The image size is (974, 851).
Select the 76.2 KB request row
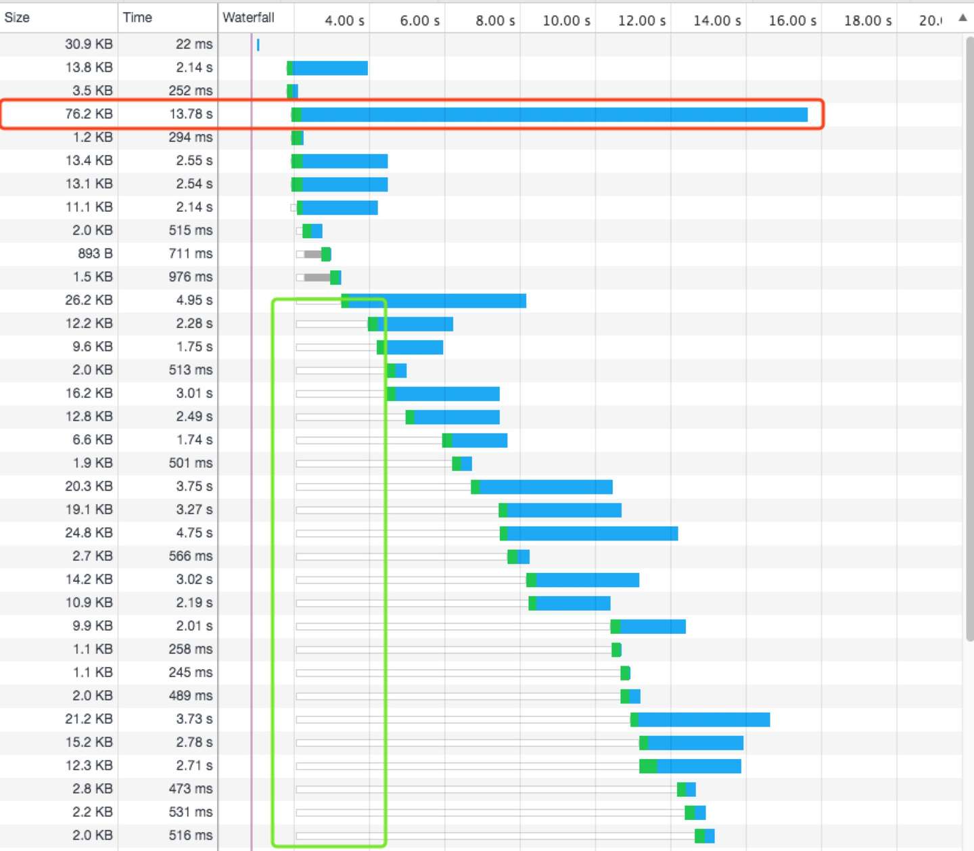481,114
